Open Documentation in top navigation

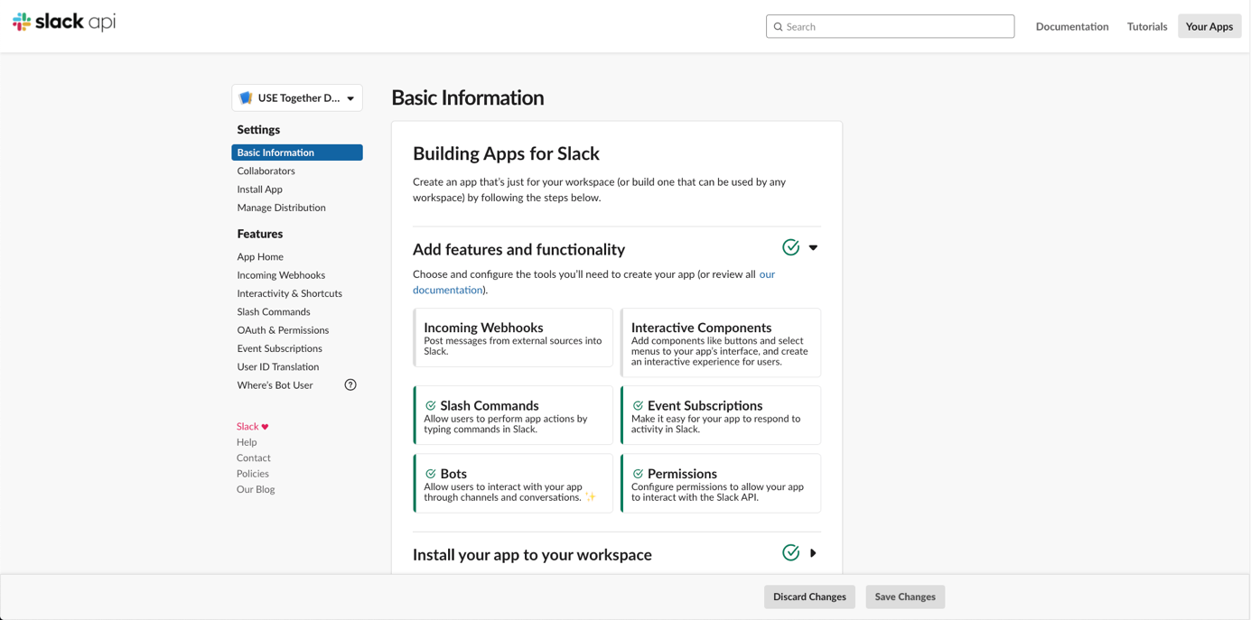(1072, 26)
